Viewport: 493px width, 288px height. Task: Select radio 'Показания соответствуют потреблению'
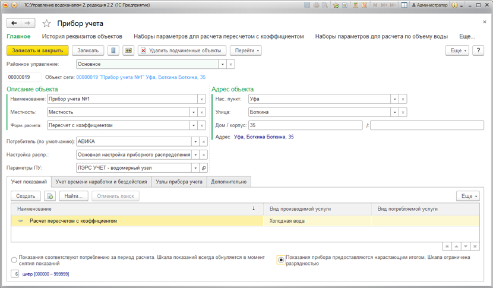(x=14, y=260)
